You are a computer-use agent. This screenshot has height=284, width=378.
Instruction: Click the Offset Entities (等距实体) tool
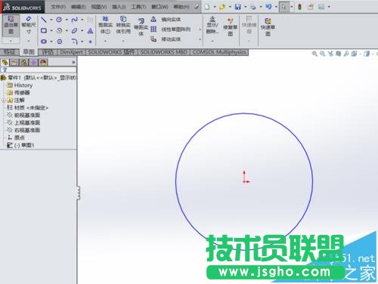[141, 26]
